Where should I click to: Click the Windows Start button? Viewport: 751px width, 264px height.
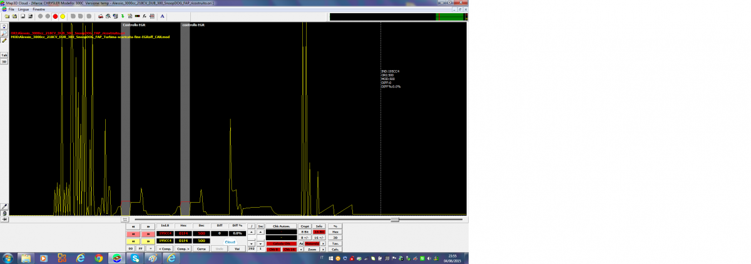click(x=8, y=258)
